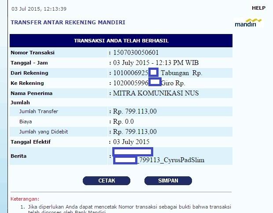273x213 pixels.
Task: Click the 'Ke Rekening' label
Action: [27, 83]
